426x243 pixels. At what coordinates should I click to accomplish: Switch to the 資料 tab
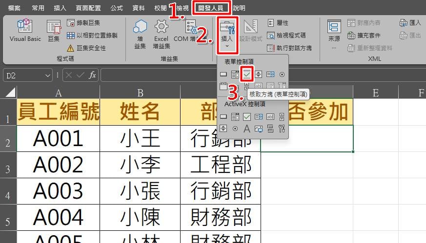coord(138,8)
